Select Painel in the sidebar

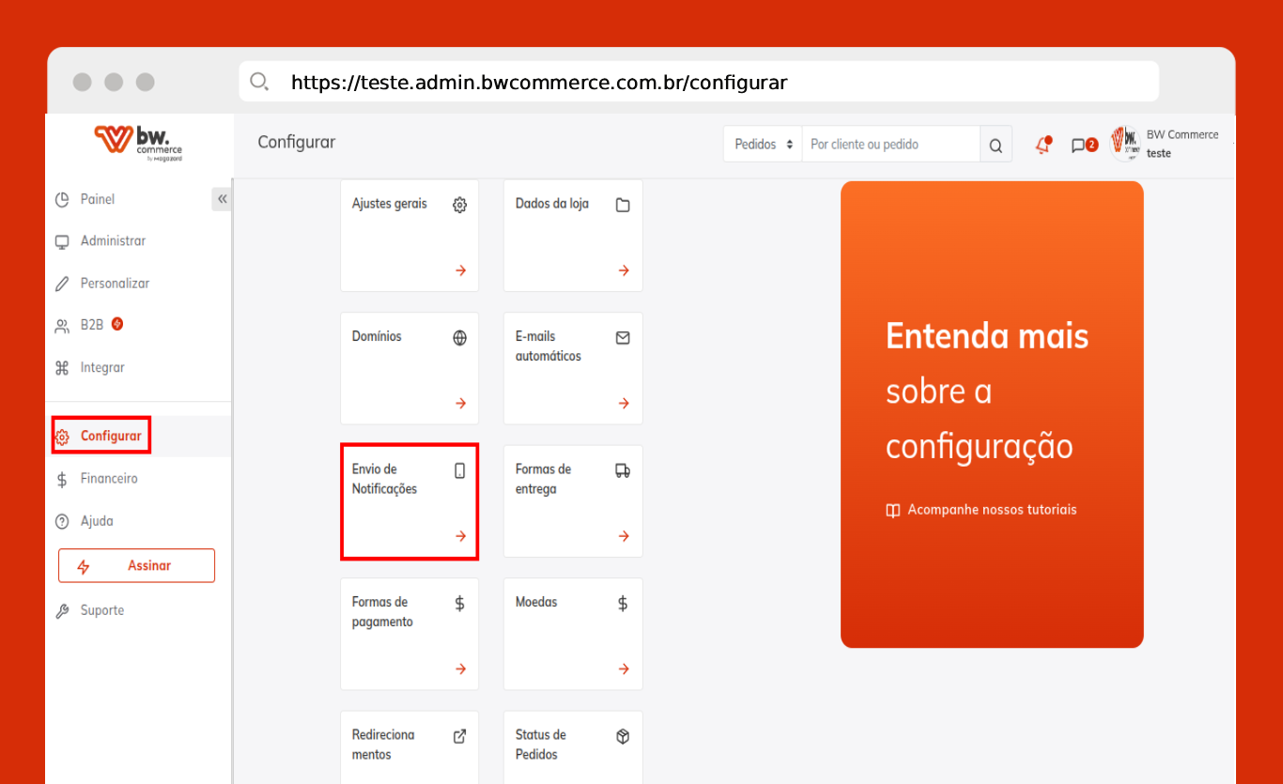97,199
